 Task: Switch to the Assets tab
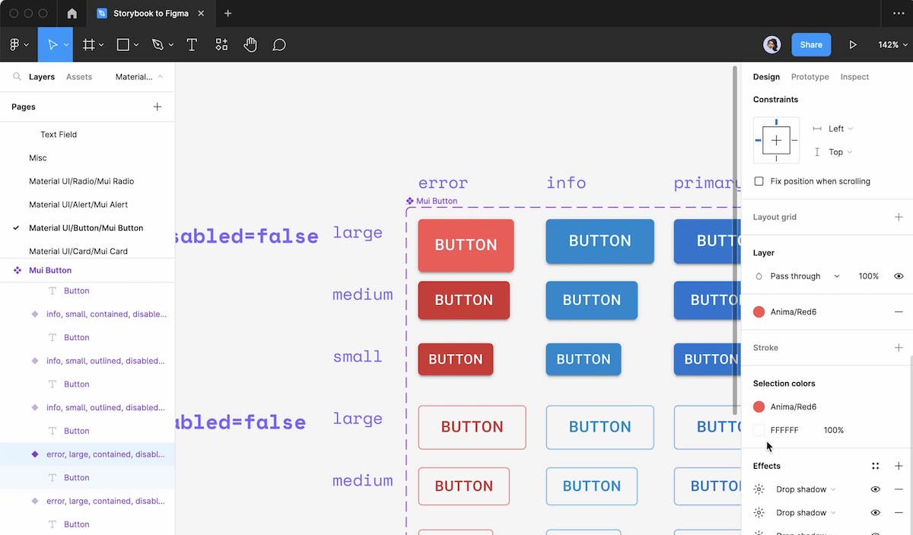click(79, 77)
